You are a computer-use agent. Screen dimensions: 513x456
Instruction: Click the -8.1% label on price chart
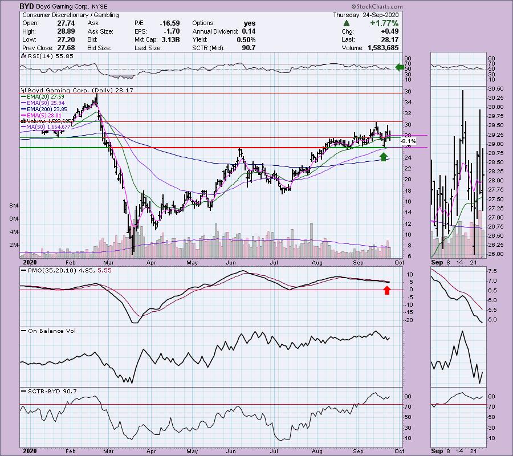[x=408, y=141]
